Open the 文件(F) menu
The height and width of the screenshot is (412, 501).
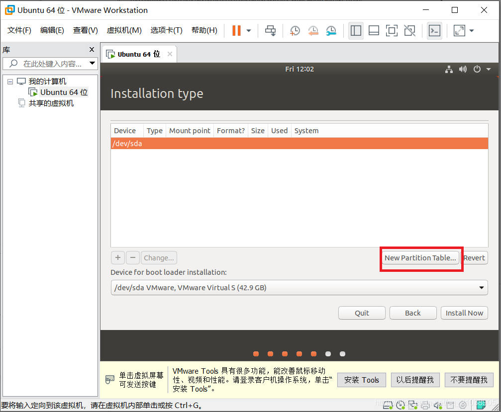pos(19,30)
